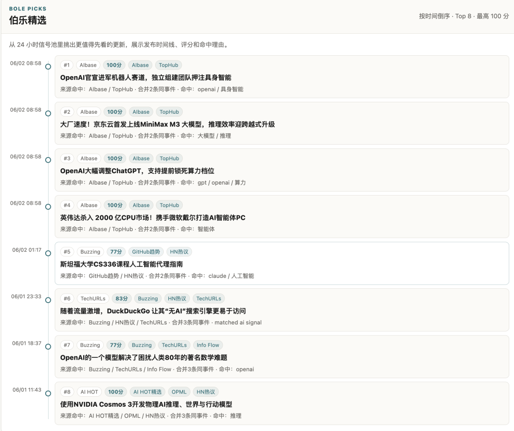This screenshot has height=431, width=514.
Task: Click the 100分 score badge on item #1
Action: [x=114, y=65]
